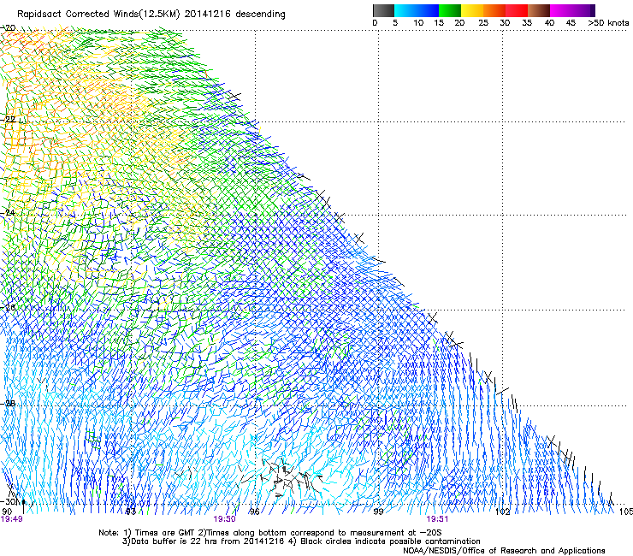This screenshot has height=556, width=633.
Task: Click the dark purple 45-50 knots segment
Action: [x=583, y=10]
